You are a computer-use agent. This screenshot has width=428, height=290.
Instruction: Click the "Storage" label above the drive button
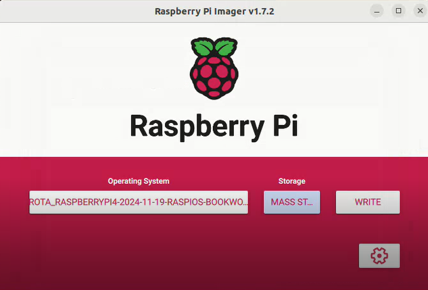click(291, 181)
